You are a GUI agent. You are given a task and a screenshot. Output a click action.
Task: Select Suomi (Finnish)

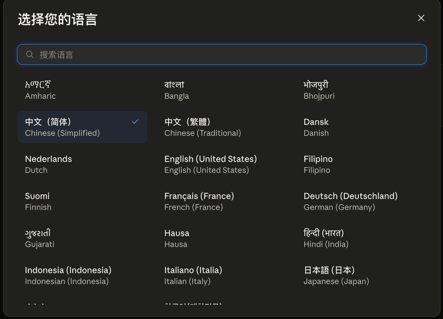coord(82,201)
